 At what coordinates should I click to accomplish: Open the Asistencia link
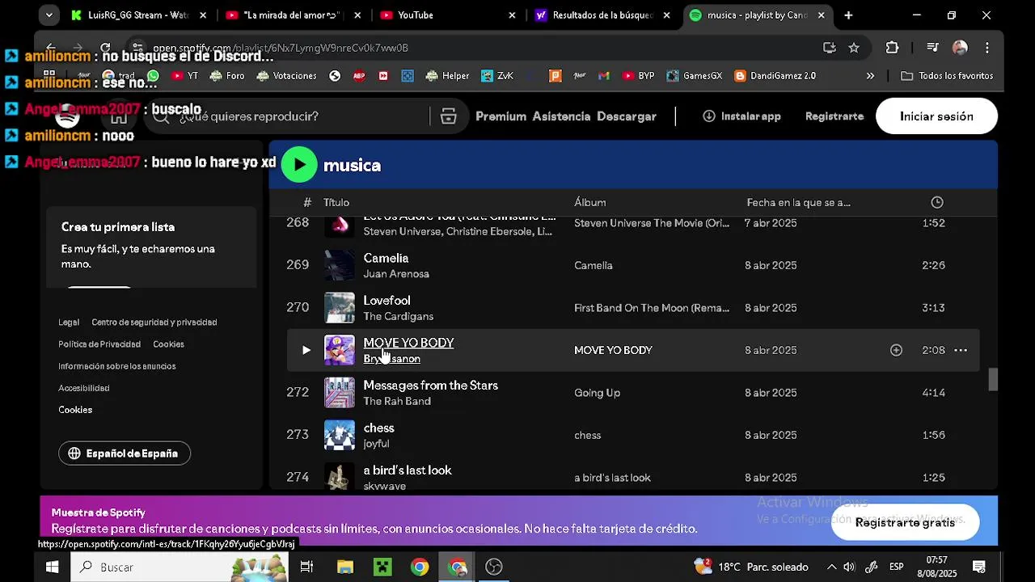(x=561, y=116)
